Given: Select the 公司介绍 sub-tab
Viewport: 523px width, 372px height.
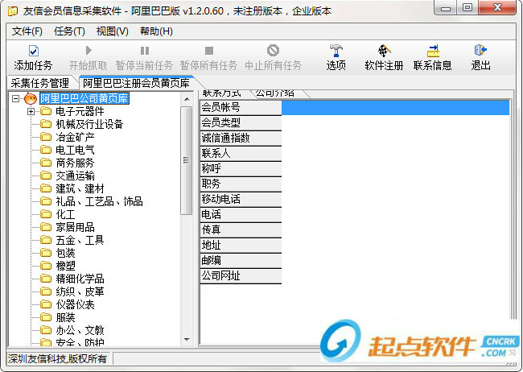Looking at the screenshot, I should pos(275,93).
